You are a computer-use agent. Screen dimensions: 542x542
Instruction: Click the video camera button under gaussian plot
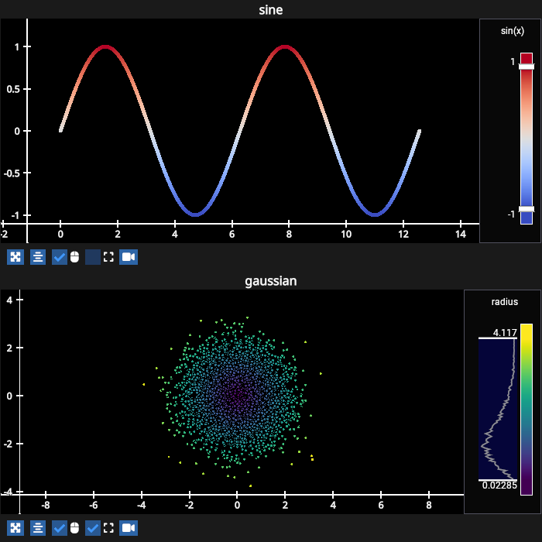pyautogui.click(x=129, y=528)
